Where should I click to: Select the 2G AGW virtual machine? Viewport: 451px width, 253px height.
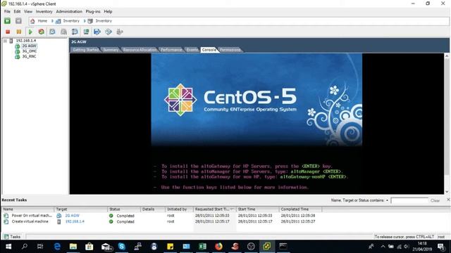point(30,46)
